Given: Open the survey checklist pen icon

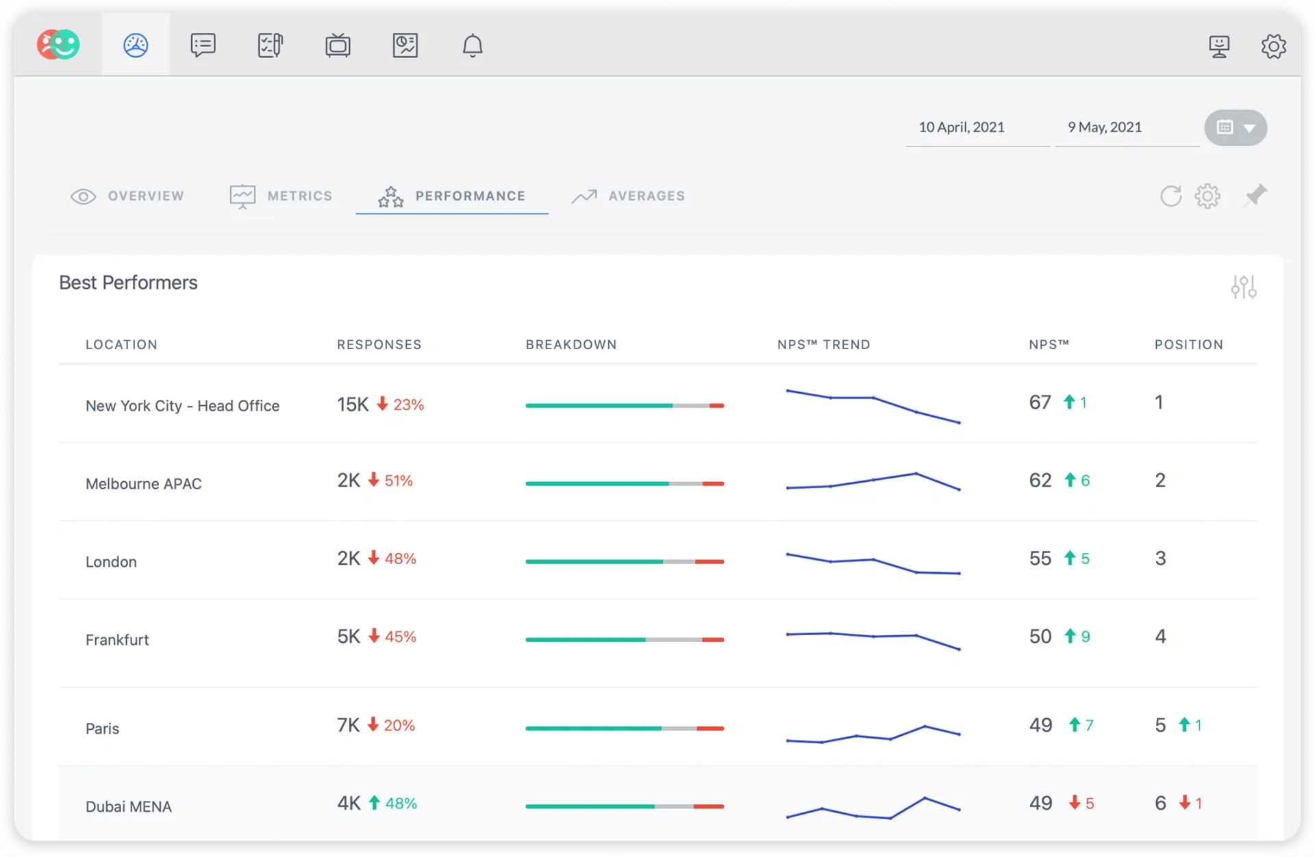Looking at the screenshot, I should coord(270,45).
